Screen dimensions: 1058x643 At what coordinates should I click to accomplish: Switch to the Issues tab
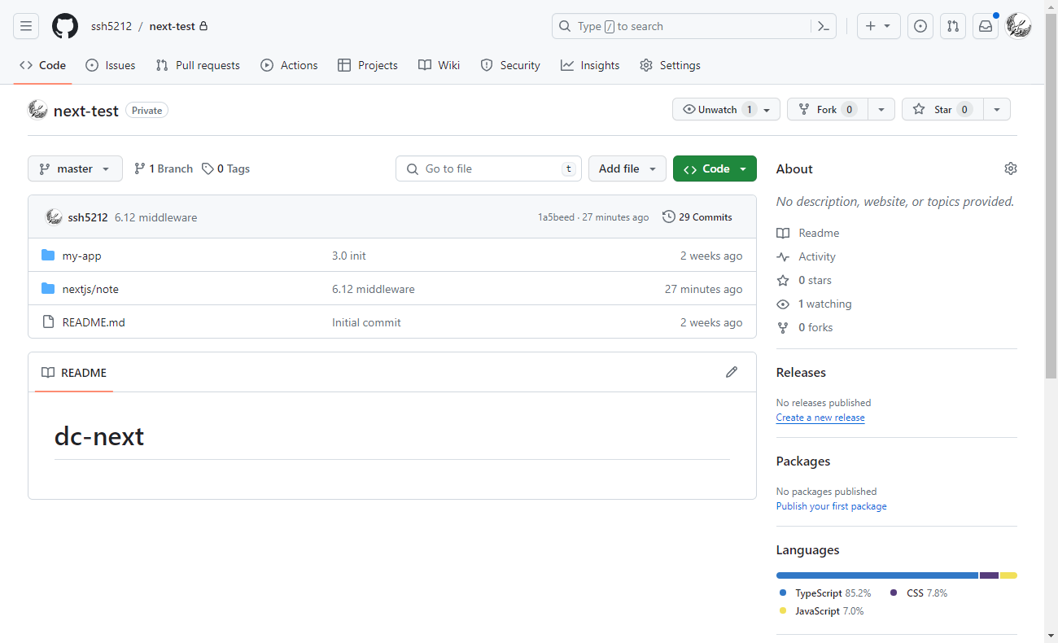[111, 65]
